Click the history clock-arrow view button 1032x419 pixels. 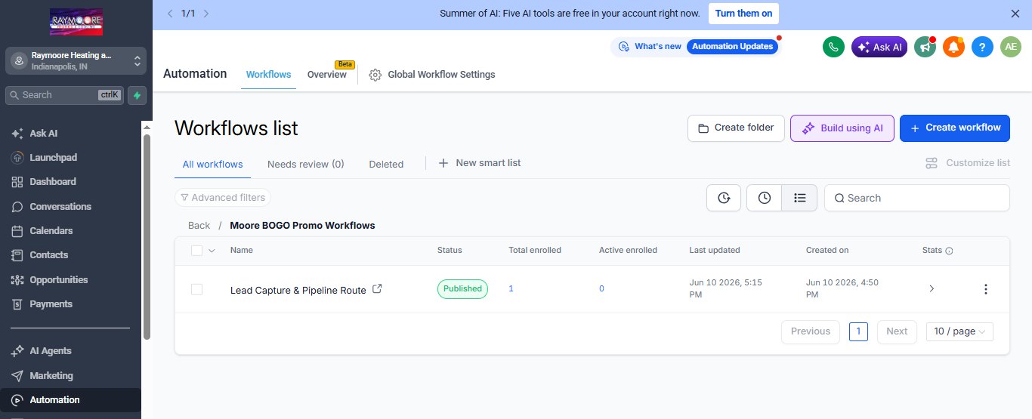tap(724, 198)
